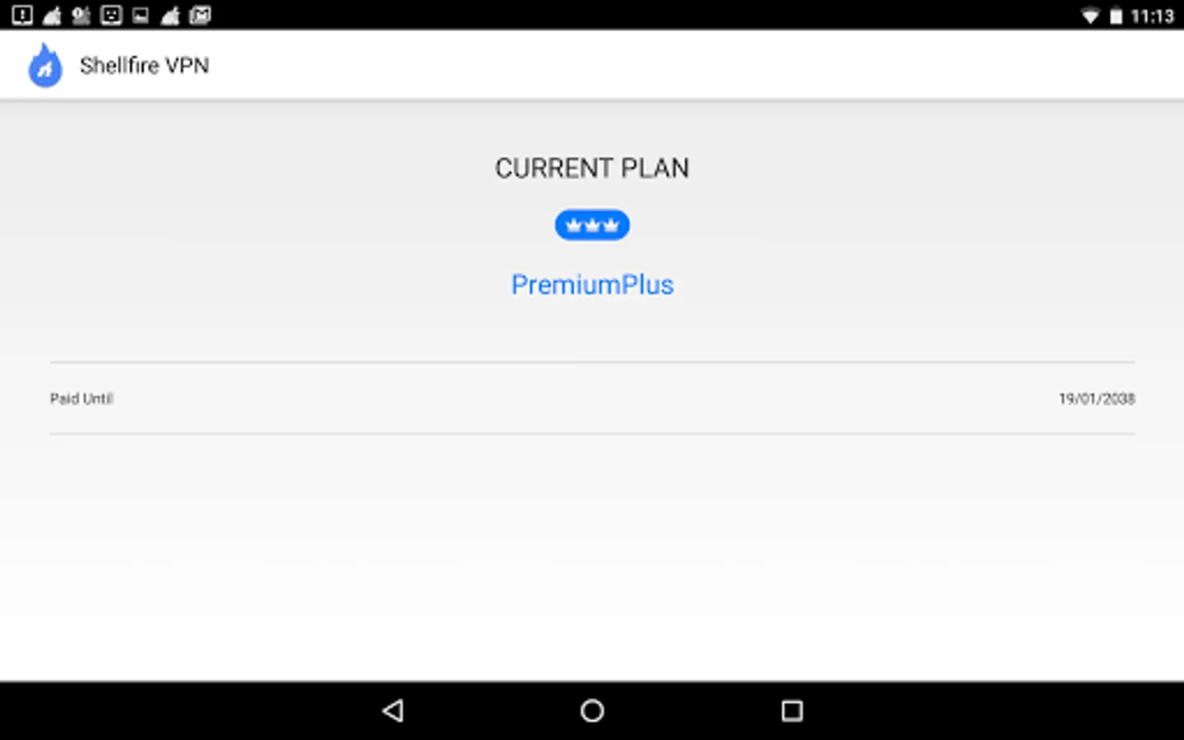Screen dimensions: 1184x740
Task: Open recent apps with the square button
Action: pos(792,710)
